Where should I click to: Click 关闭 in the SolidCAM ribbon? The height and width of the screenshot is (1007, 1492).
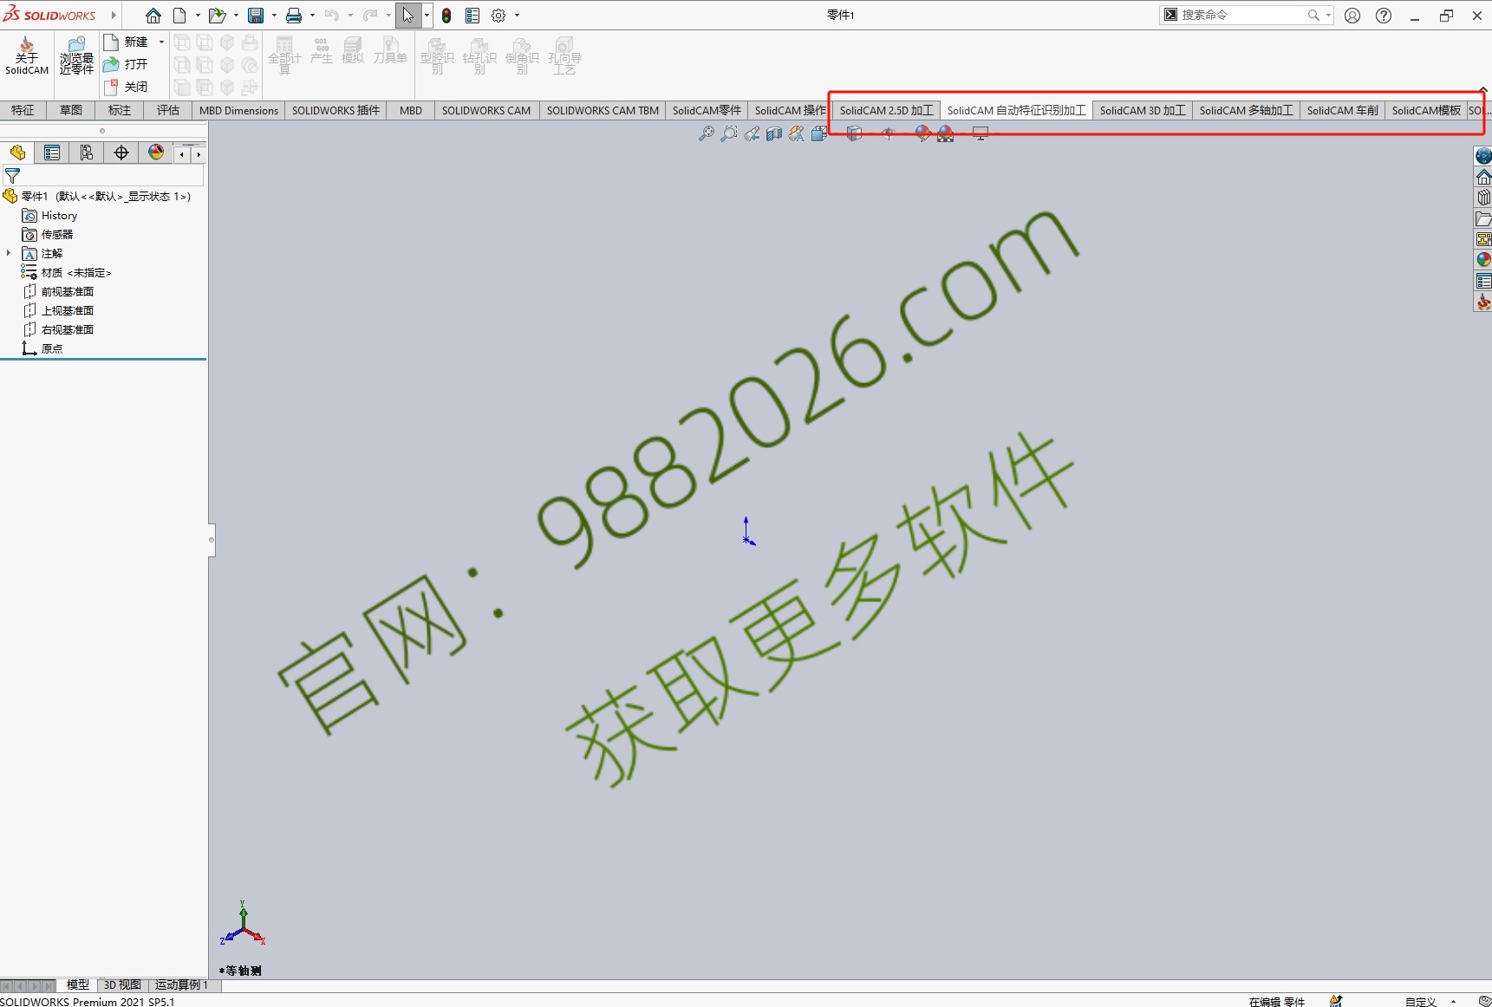(127, 87)
